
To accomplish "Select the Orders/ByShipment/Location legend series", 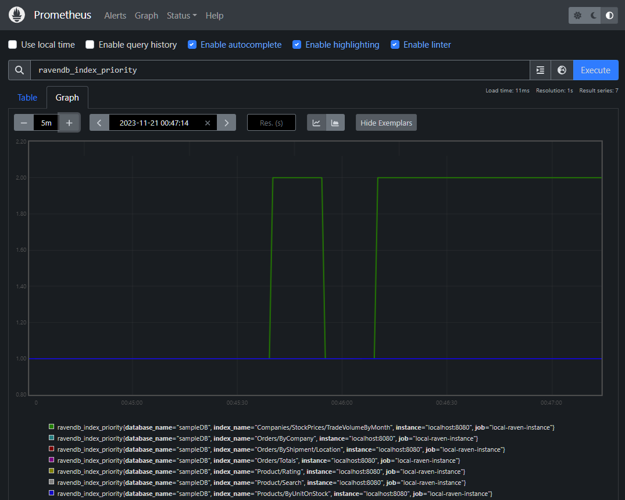I will pyautogui.click(x=281, y=450).
